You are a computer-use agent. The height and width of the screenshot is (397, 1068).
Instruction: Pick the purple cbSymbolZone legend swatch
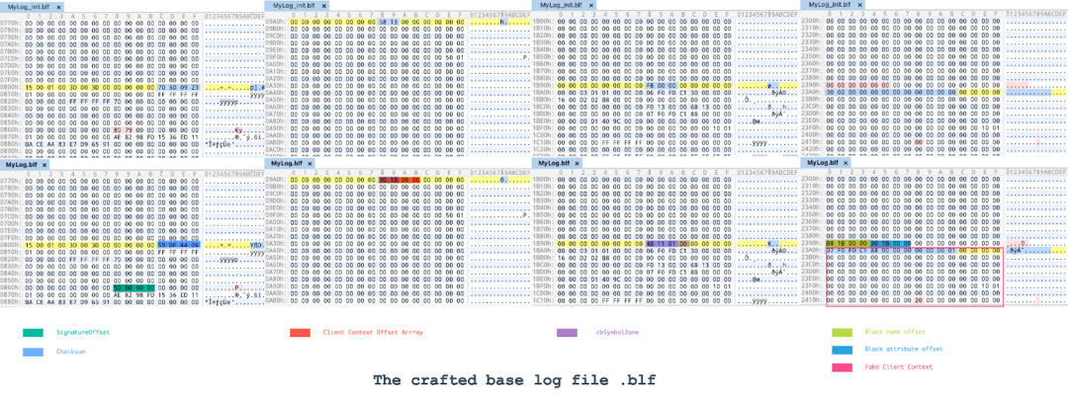click(568, 333)
